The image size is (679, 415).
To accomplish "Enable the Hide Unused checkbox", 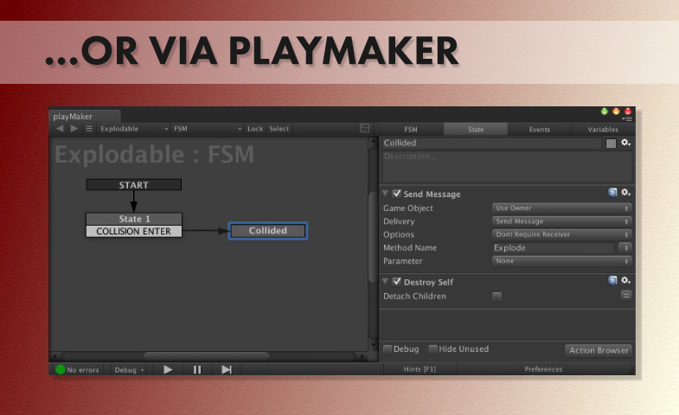I will pos(433,348).
